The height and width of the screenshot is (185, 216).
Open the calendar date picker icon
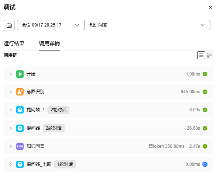[x=9, y=25]
